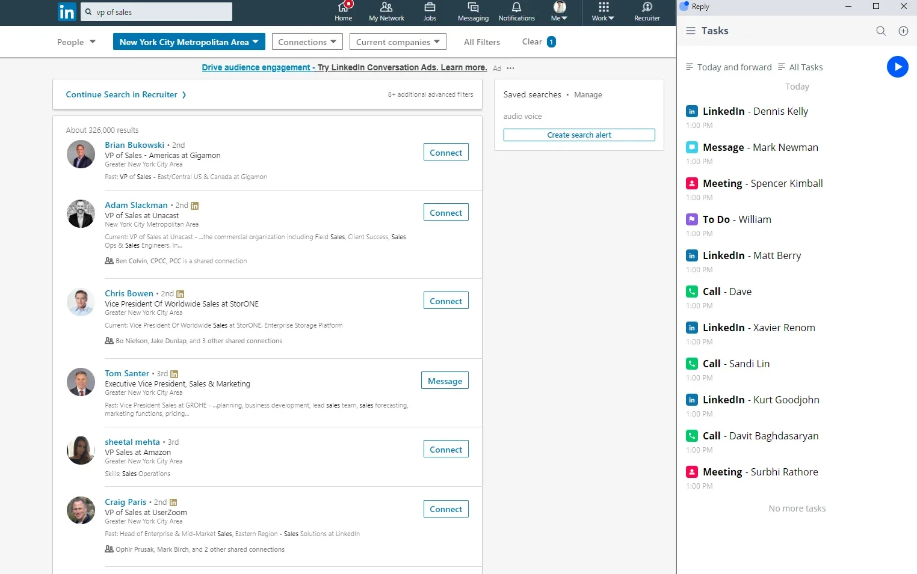View Craig Paris's profile photo
The height and width of the screenshot is (574, 917).
click(81, 510)
